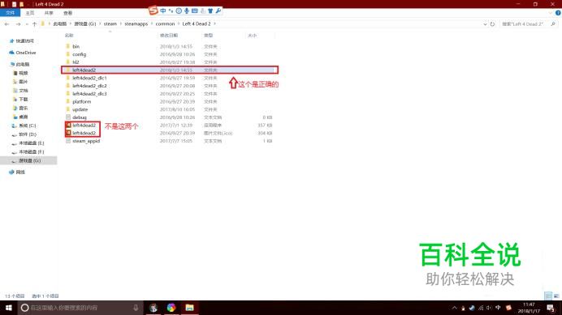Select the left4dead2 folder row

pyautogui.click(x=170, y=70)
